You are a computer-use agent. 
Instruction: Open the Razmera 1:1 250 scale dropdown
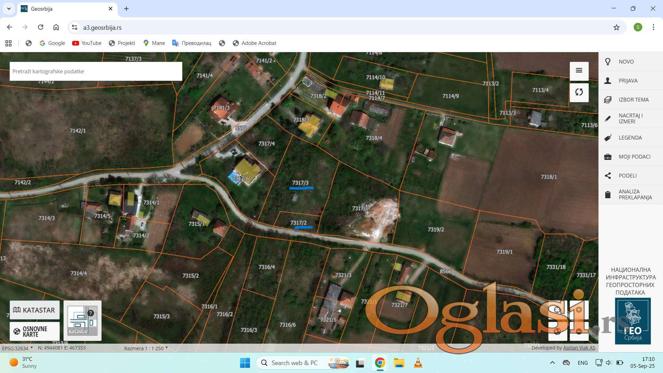(x=146, y=348)
